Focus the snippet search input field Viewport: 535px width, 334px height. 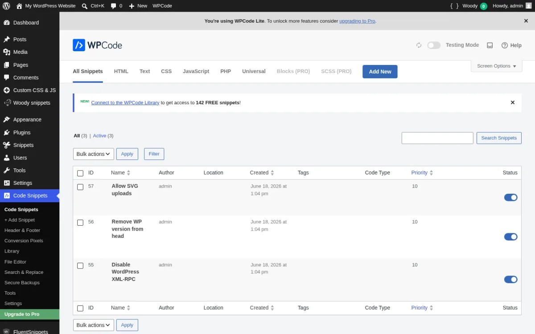(x=437, y=138)
